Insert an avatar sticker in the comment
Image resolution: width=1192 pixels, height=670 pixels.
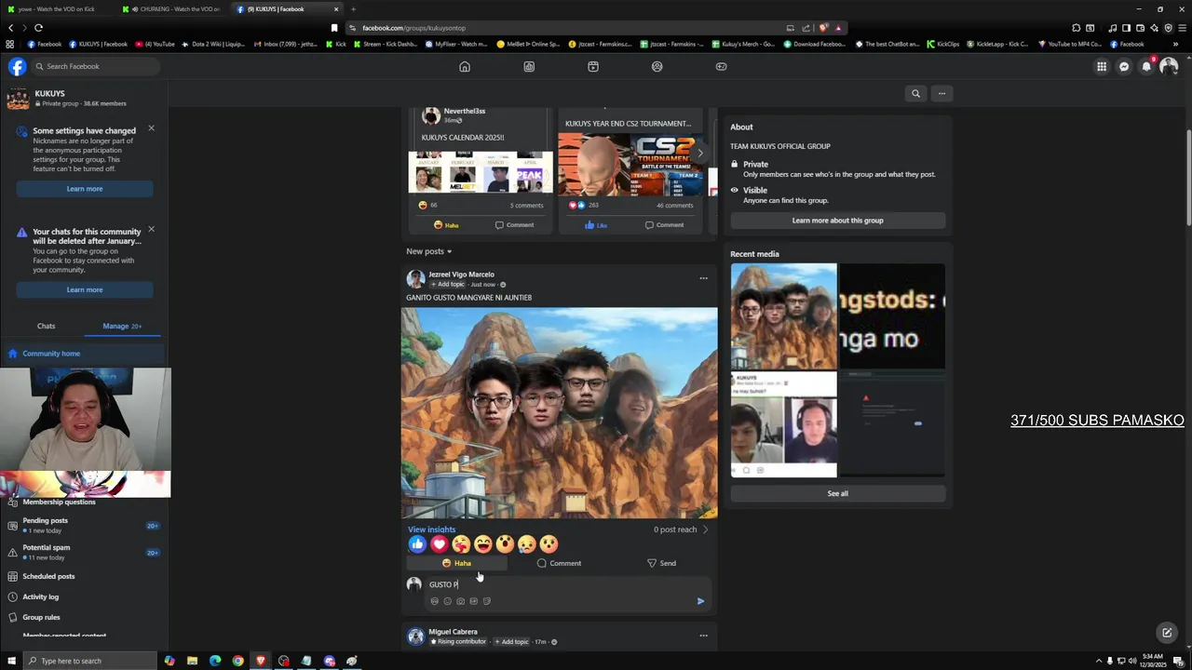point(434,601)
